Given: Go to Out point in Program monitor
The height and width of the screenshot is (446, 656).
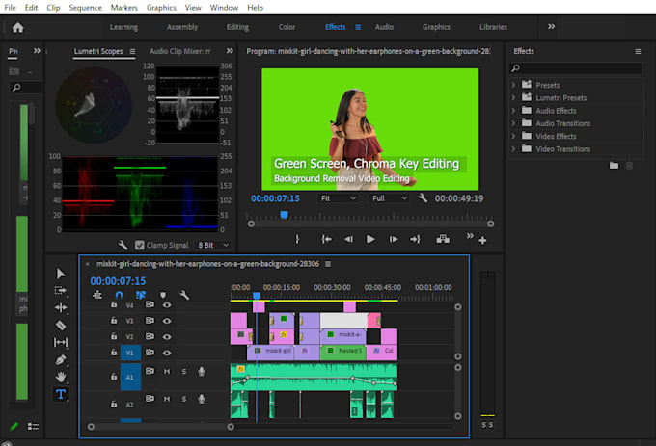Looking at the screenshot, I should click(x=415, y=239).
